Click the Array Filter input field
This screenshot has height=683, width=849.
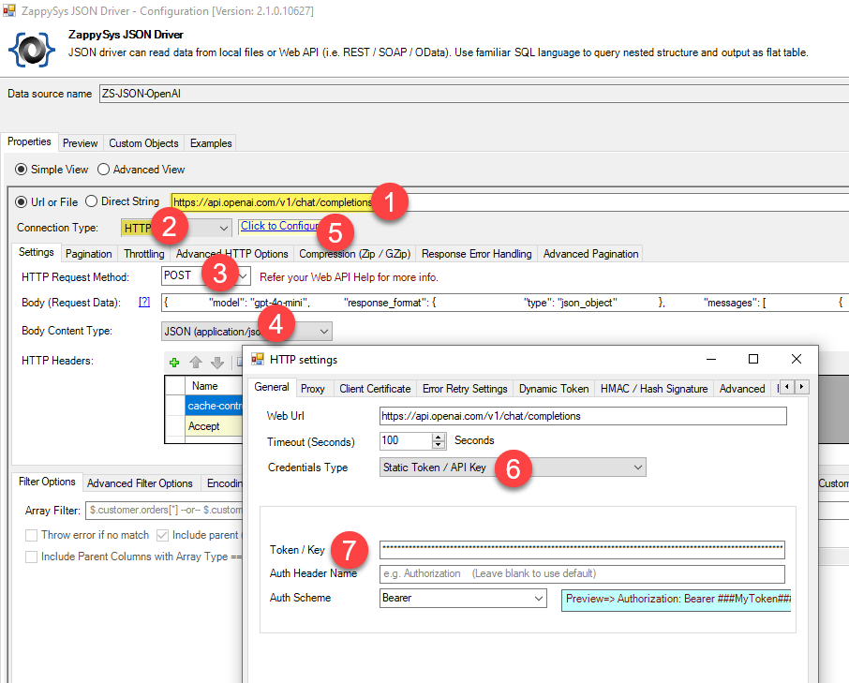[x=164, y=510]
